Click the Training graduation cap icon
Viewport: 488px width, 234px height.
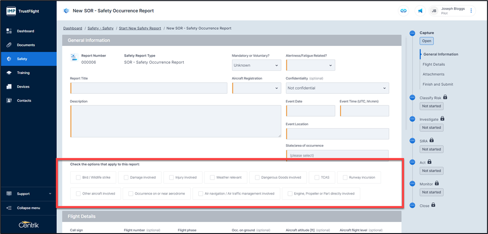pyautogui.click(x=9, y=73)
